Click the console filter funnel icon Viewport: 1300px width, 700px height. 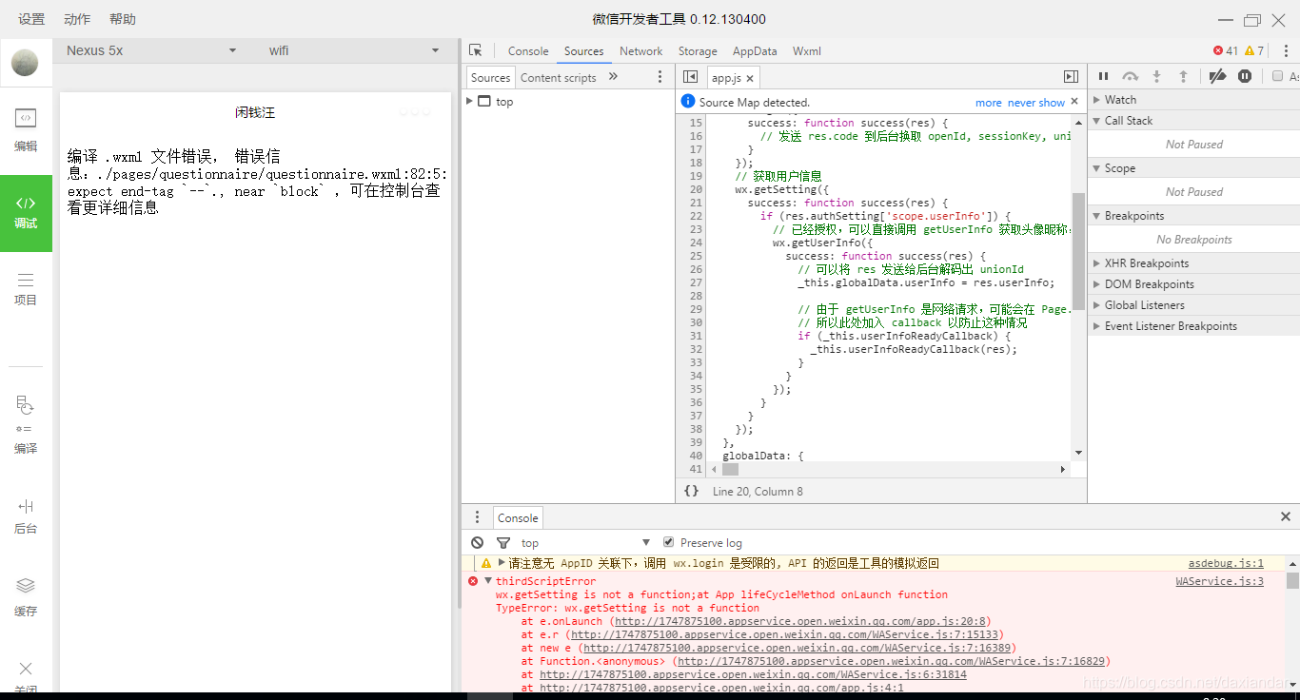pos(503,542)
